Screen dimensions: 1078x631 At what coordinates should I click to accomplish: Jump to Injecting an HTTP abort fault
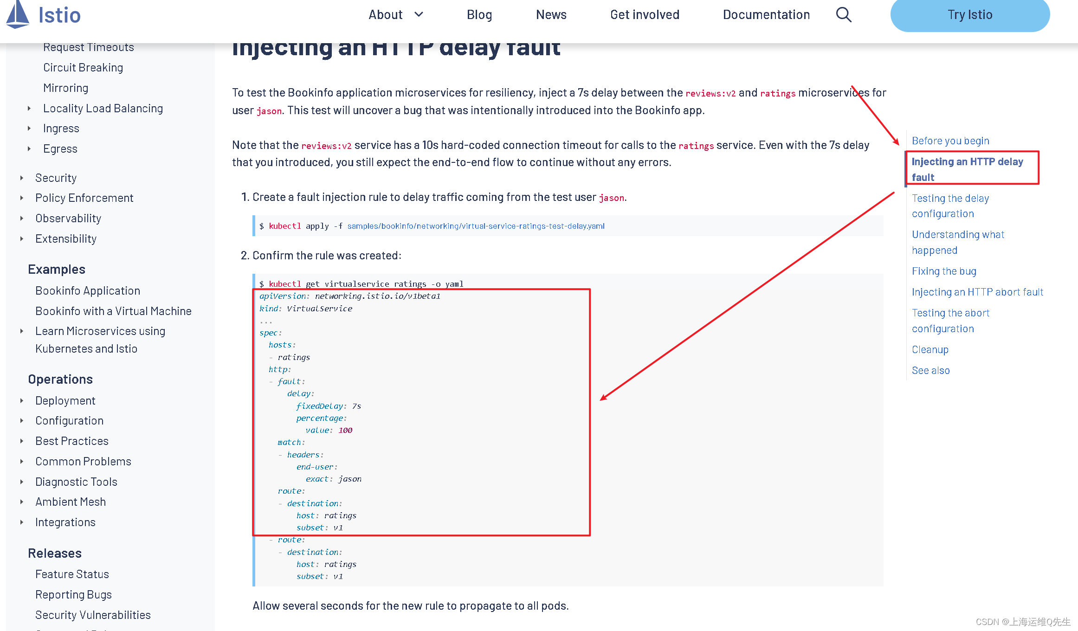pyautogui.click(x=977, y=292)
